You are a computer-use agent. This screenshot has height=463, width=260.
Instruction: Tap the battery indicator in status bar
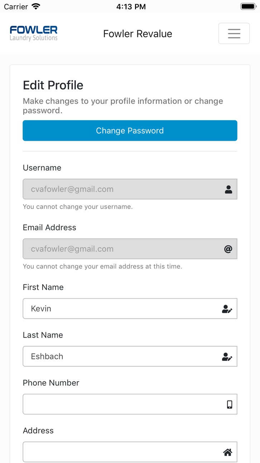coord(248,6)
